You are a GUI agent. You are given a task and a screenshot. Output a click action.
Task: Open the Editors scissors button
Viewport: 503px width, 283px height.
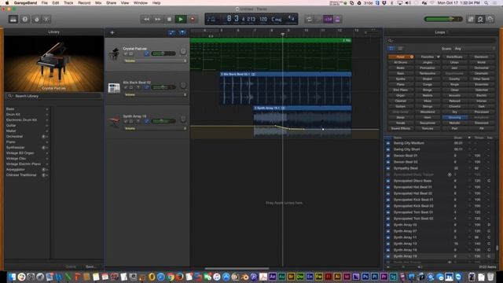[46, 19]
